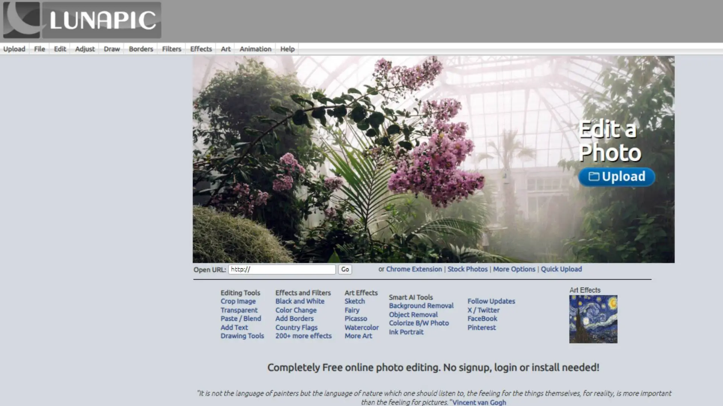The image size is (723, 406).
Task: Open the Crop Image tool link
Action: (238, 301)
